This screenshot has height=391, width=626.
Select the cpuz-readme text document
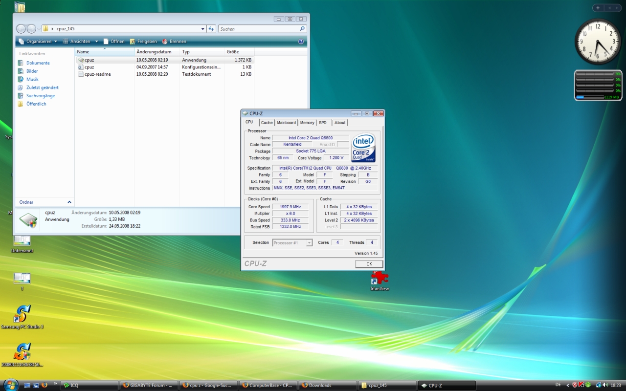[x=97, y=74]
